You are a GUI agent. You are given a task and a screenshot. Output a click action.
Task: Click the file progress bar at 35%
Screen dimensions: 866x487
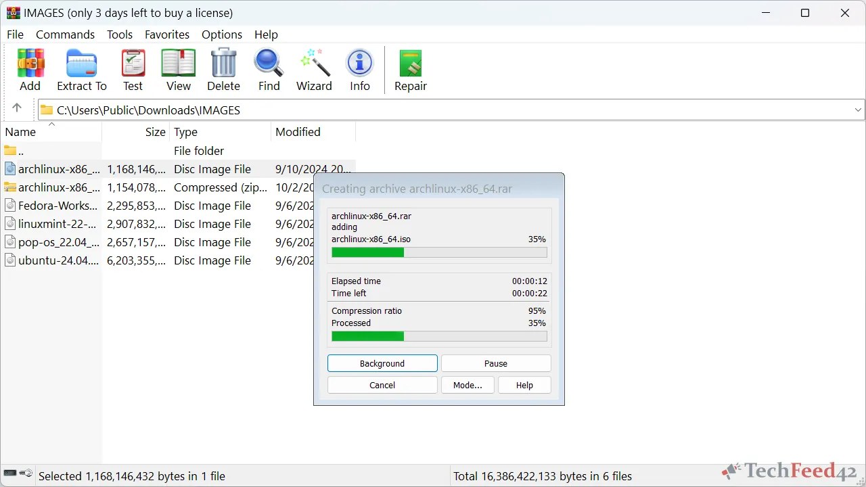tap(439, 252)
